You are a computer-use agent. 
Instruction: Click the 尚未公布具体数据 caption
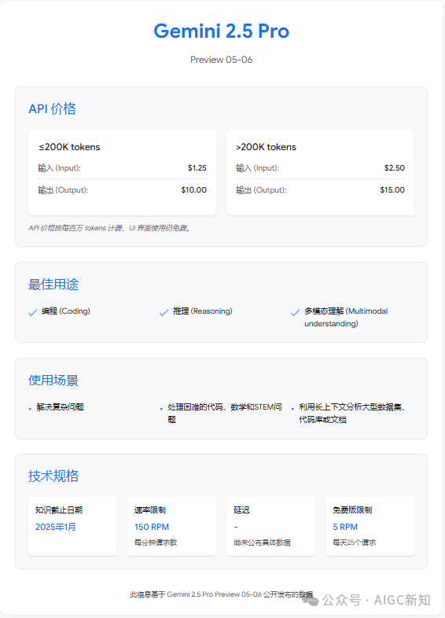[262, 543]
